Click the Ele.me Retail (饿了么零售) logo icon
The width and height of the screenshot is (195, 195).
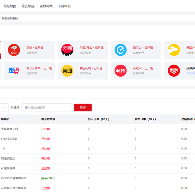pos(14,71)
